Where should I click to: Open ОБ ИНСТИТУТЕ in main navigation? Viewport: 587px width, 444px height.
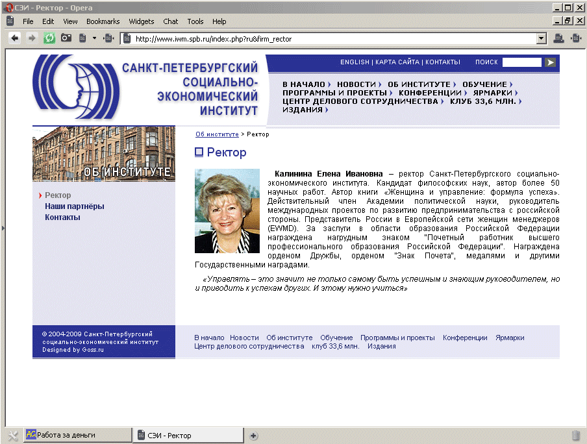(419, 84)
